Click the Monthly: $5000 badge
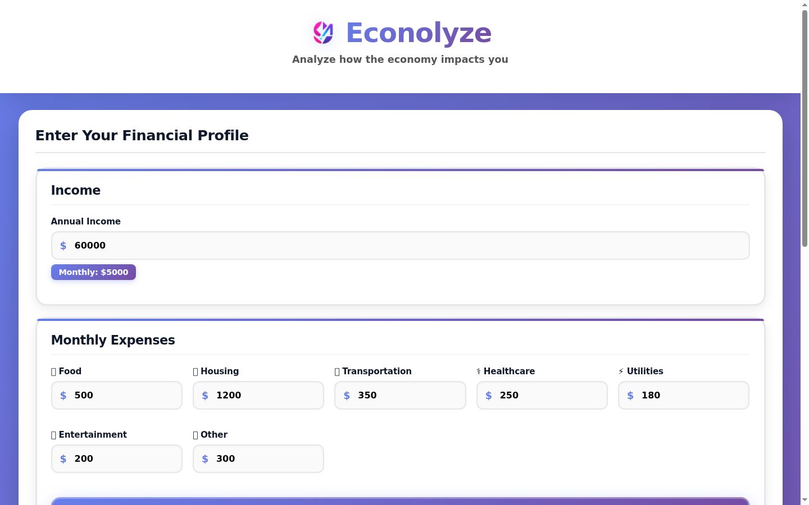Screen dimensions: 809x505 [93, 272]
